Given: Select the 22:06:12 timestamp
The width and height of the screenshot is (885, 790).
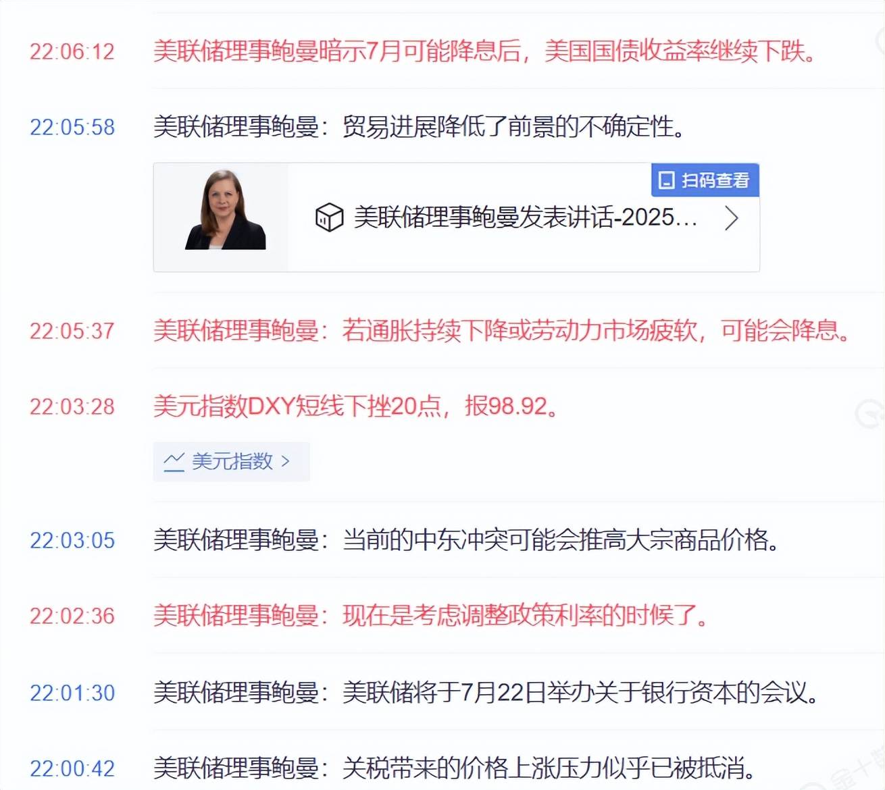Looking at the screenshot, I should (72, 51).
